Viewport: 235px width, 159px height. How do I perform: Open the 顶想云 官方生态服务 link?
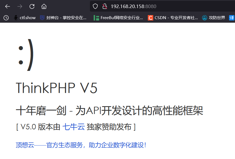pos(81,145)
